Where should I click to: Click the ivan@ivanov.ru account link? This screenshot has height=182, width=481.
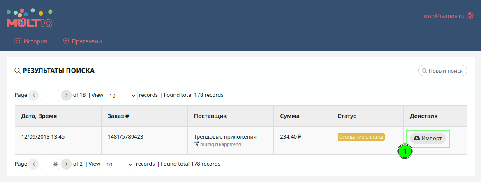tap(444, 16)
